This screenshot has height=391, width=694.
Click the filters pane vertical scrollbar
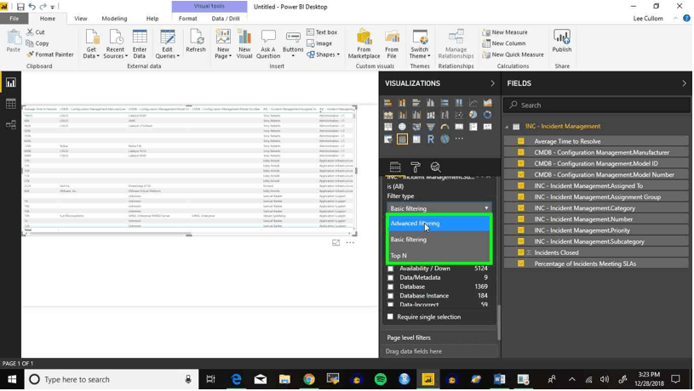coord(499,322)
